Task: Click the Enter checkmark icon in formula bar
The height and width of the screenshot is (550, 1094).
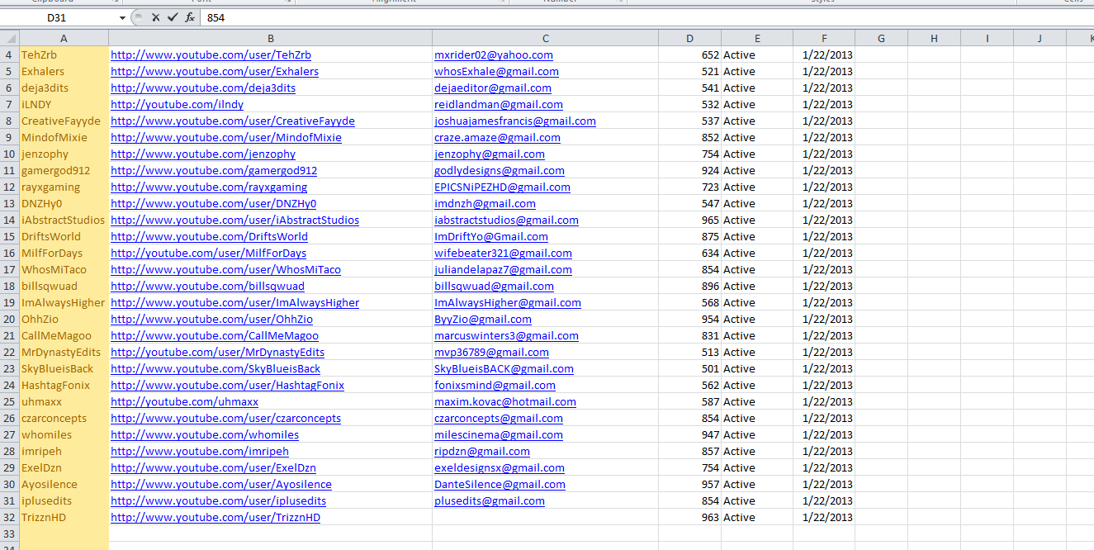Action: (173, 17)
